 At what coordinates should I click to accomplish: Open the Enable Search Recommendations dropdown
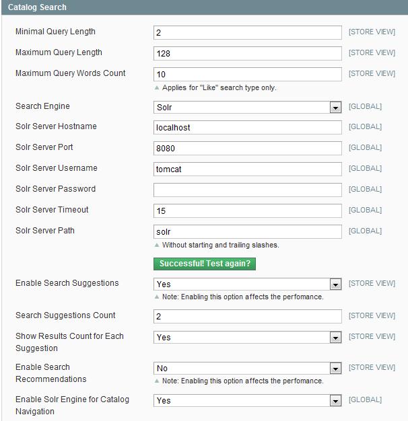click(x=247, y=369)
